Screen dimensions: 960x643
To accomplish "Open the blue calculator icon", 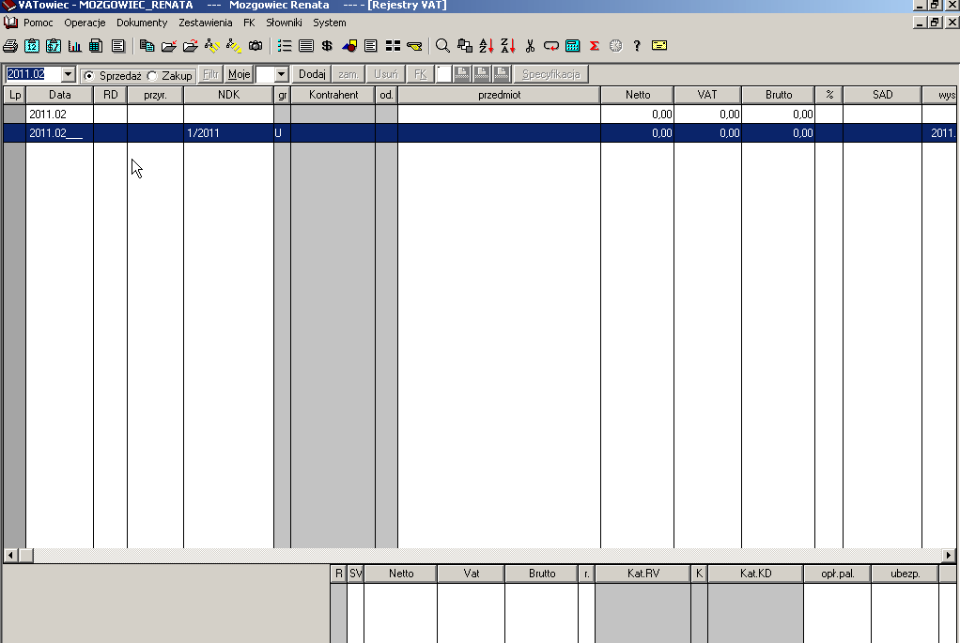I will point(572,45).
